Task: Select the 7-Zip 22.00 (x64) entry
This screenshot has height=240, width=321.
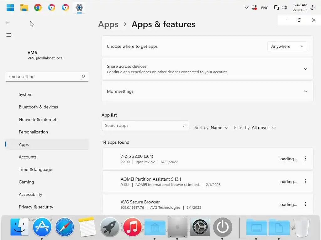Action: click(208, 159)
